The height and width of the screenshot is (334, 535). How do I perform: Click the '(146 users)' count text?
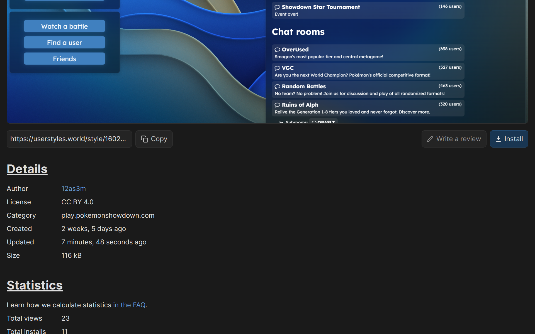450,6
